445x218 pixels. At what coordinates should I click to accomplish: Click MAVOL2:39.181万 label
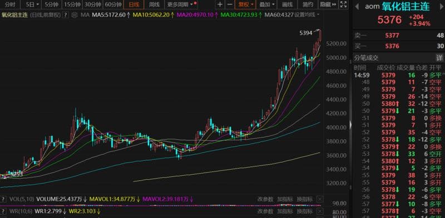(166, 199)
